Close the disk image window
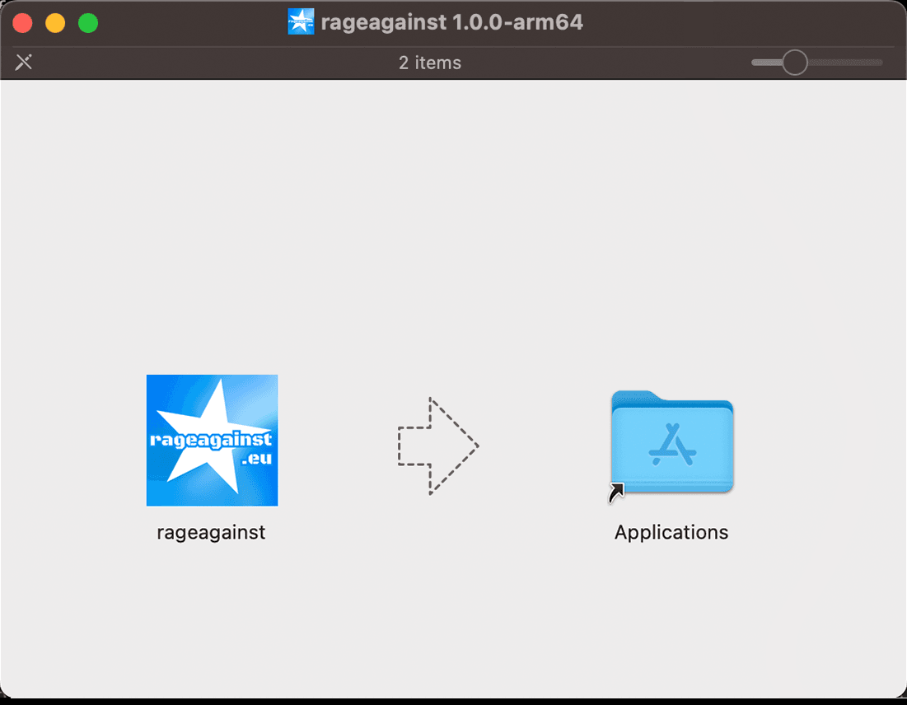Screen dimensions: 907x705 [x=22, y=23]
